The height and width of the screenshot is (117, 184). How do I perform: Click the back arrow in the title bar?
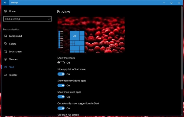5,2
